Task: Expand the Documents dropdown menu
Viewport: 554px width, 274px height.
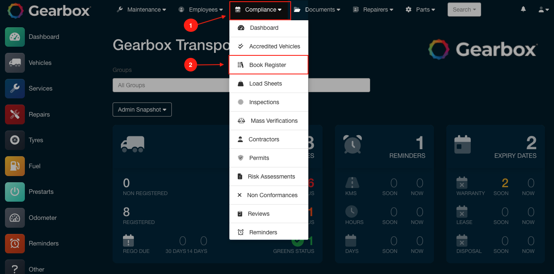Action: click(317, 10)
